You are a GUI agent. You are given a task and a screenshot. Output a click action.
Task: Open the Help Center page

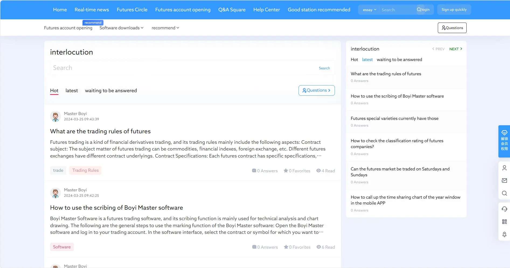pos(266,10)
